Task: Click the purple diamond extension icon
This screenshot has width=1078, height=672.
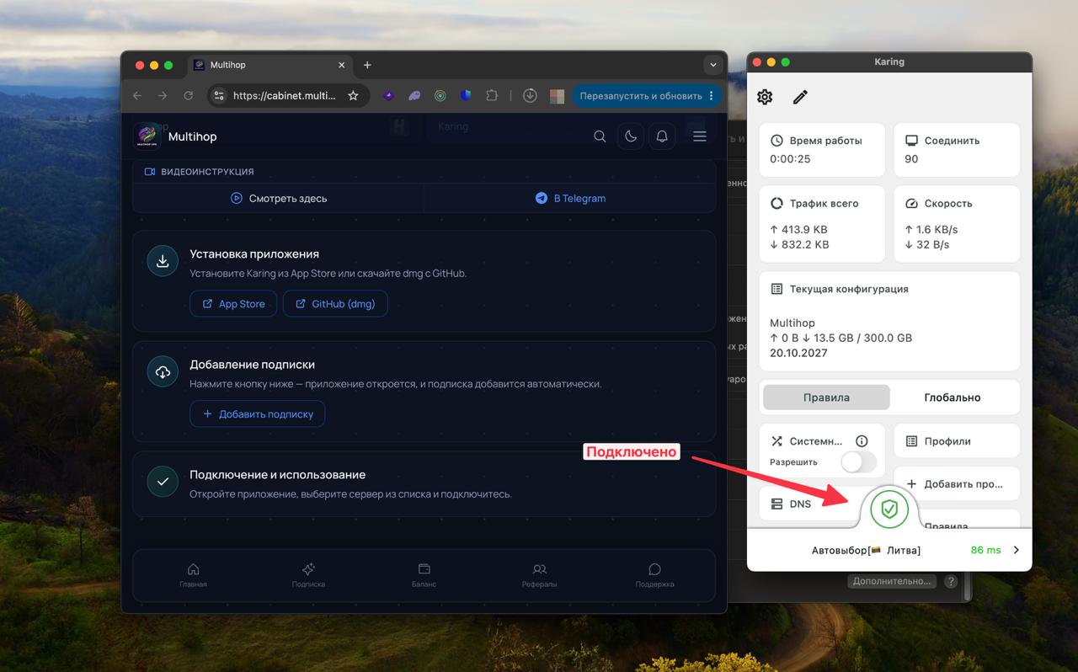Action: (388, 96)
